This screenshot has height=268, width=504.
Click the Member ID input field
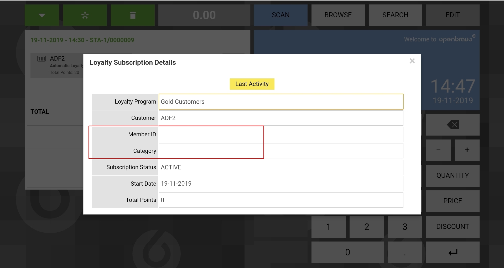(281, 135)
